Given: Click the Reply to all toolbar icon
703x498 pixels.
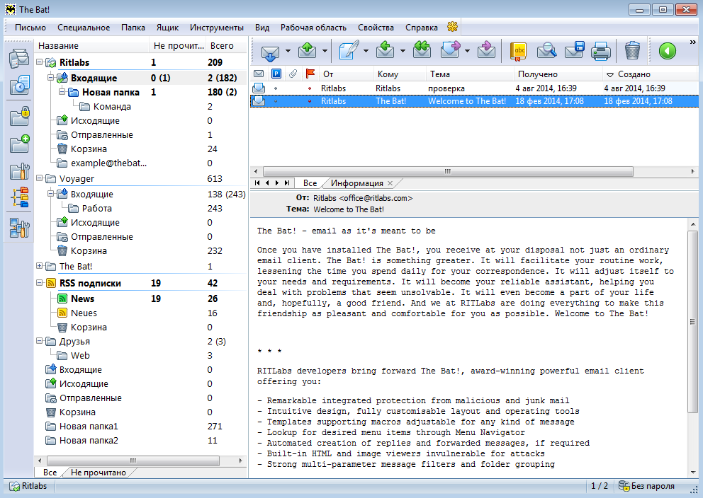Looking at the screenshot, I should click(422, 50).
